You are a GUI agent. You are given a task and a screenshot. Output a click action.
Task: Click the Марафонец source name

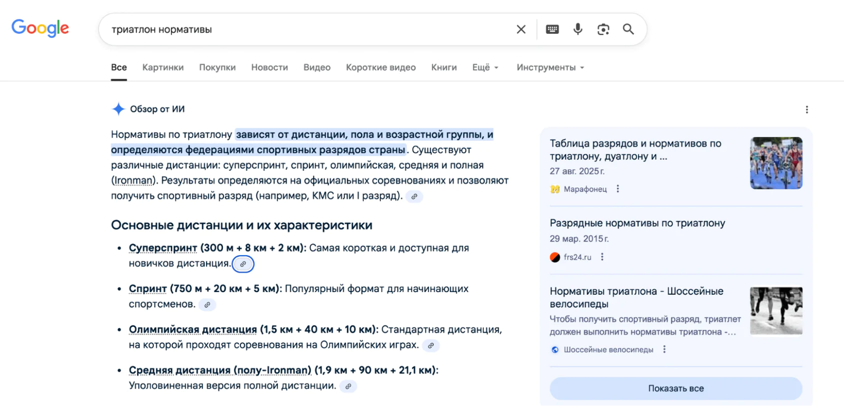tap(585, 189)
